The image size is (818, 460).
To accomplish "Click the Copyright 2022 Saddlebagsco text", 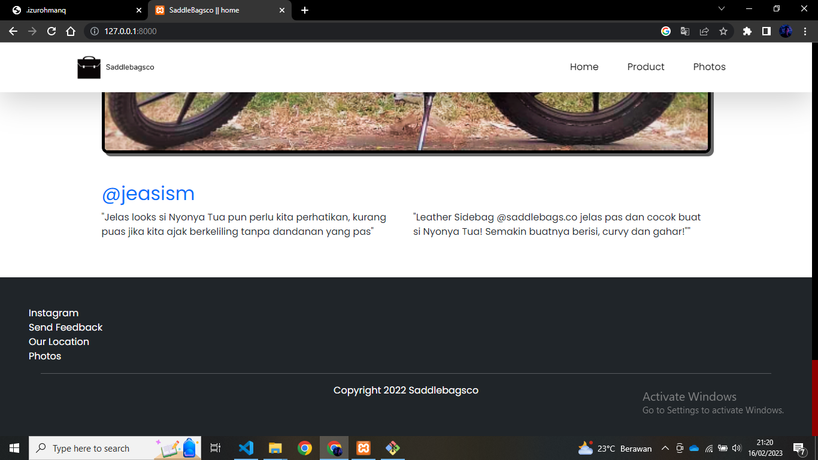I will [x=406, y=390].
